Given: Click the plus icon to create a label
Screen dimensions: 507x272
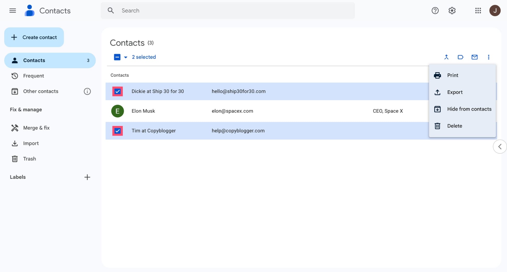Looking at the screenshot, I should coord(87,177).
